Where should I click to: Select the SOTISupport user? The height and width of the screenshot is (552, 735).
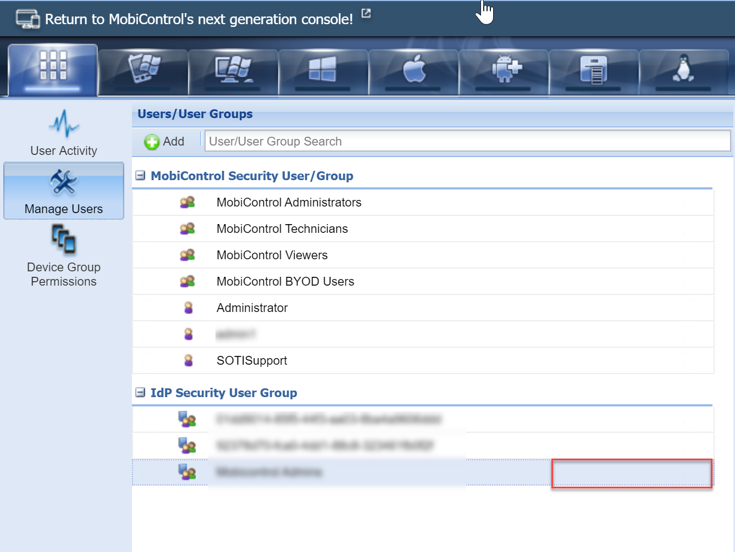tap(252, 361)
